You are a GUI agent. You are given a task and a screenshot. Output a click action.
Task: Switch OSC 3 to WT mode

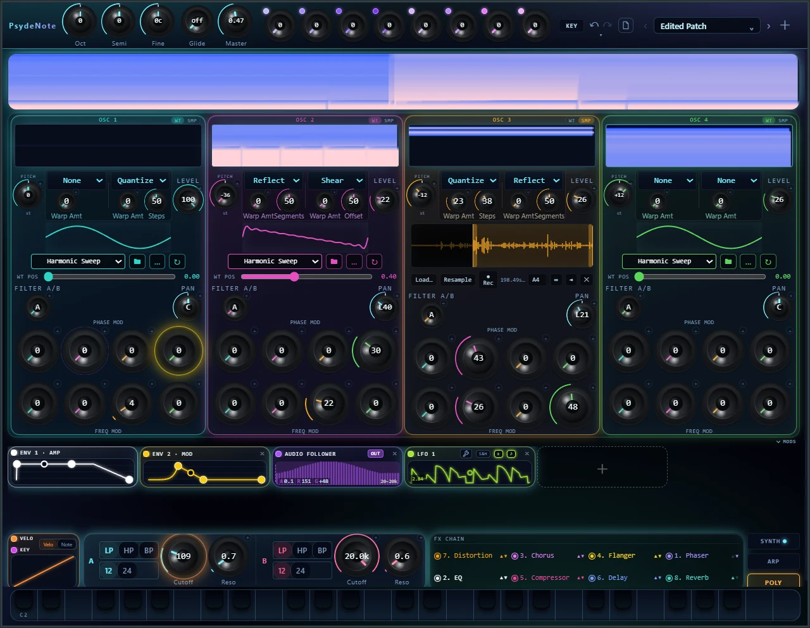pos(571,120)
